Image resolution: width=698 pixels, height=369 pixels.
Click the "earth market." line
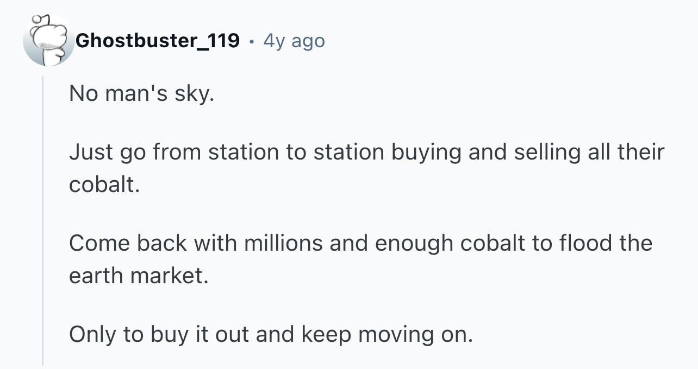click(139, 276)
